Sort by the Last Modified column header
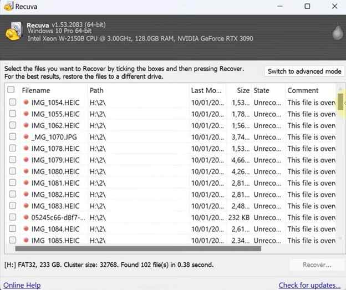The width and height of the screenshot is (346, 290). tap(207, 90)
